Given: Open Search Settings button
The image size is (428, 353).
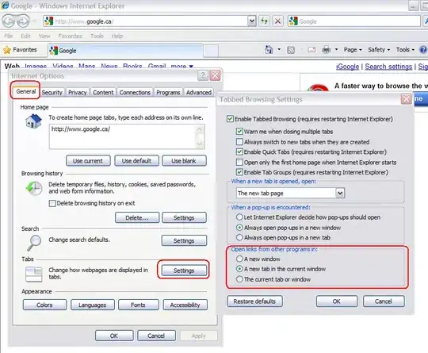Looking at the screenshot, I should 184,240.
